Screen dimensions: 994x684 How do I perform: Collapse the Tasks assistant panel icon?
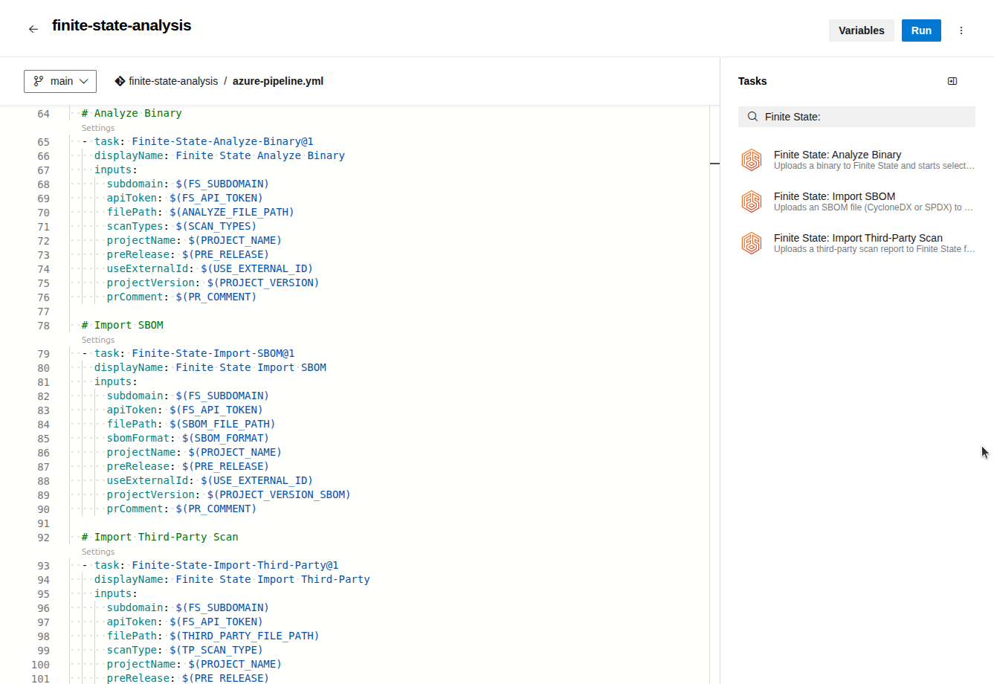tap(952, 81)
